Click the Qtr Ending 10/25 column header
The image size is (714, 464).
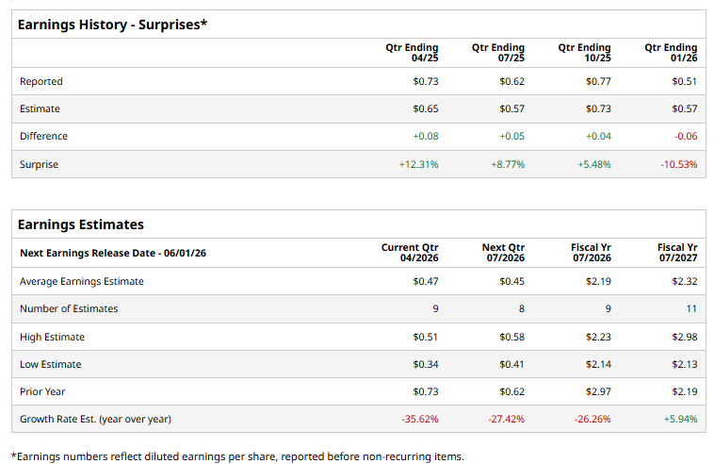(585, 53)
